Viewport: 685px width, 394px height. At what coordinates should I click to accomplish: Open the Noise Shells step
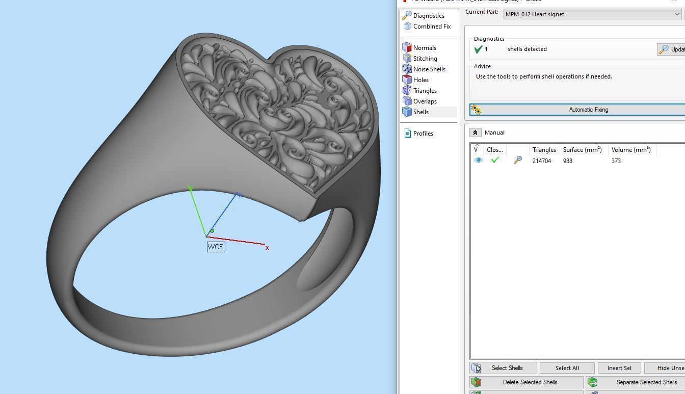[x=424, y=69]
